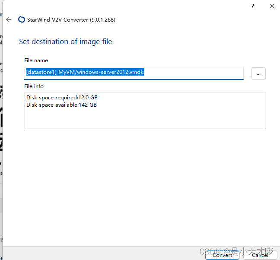
Task: Open help with the question mark
Action: click(253, 6)
